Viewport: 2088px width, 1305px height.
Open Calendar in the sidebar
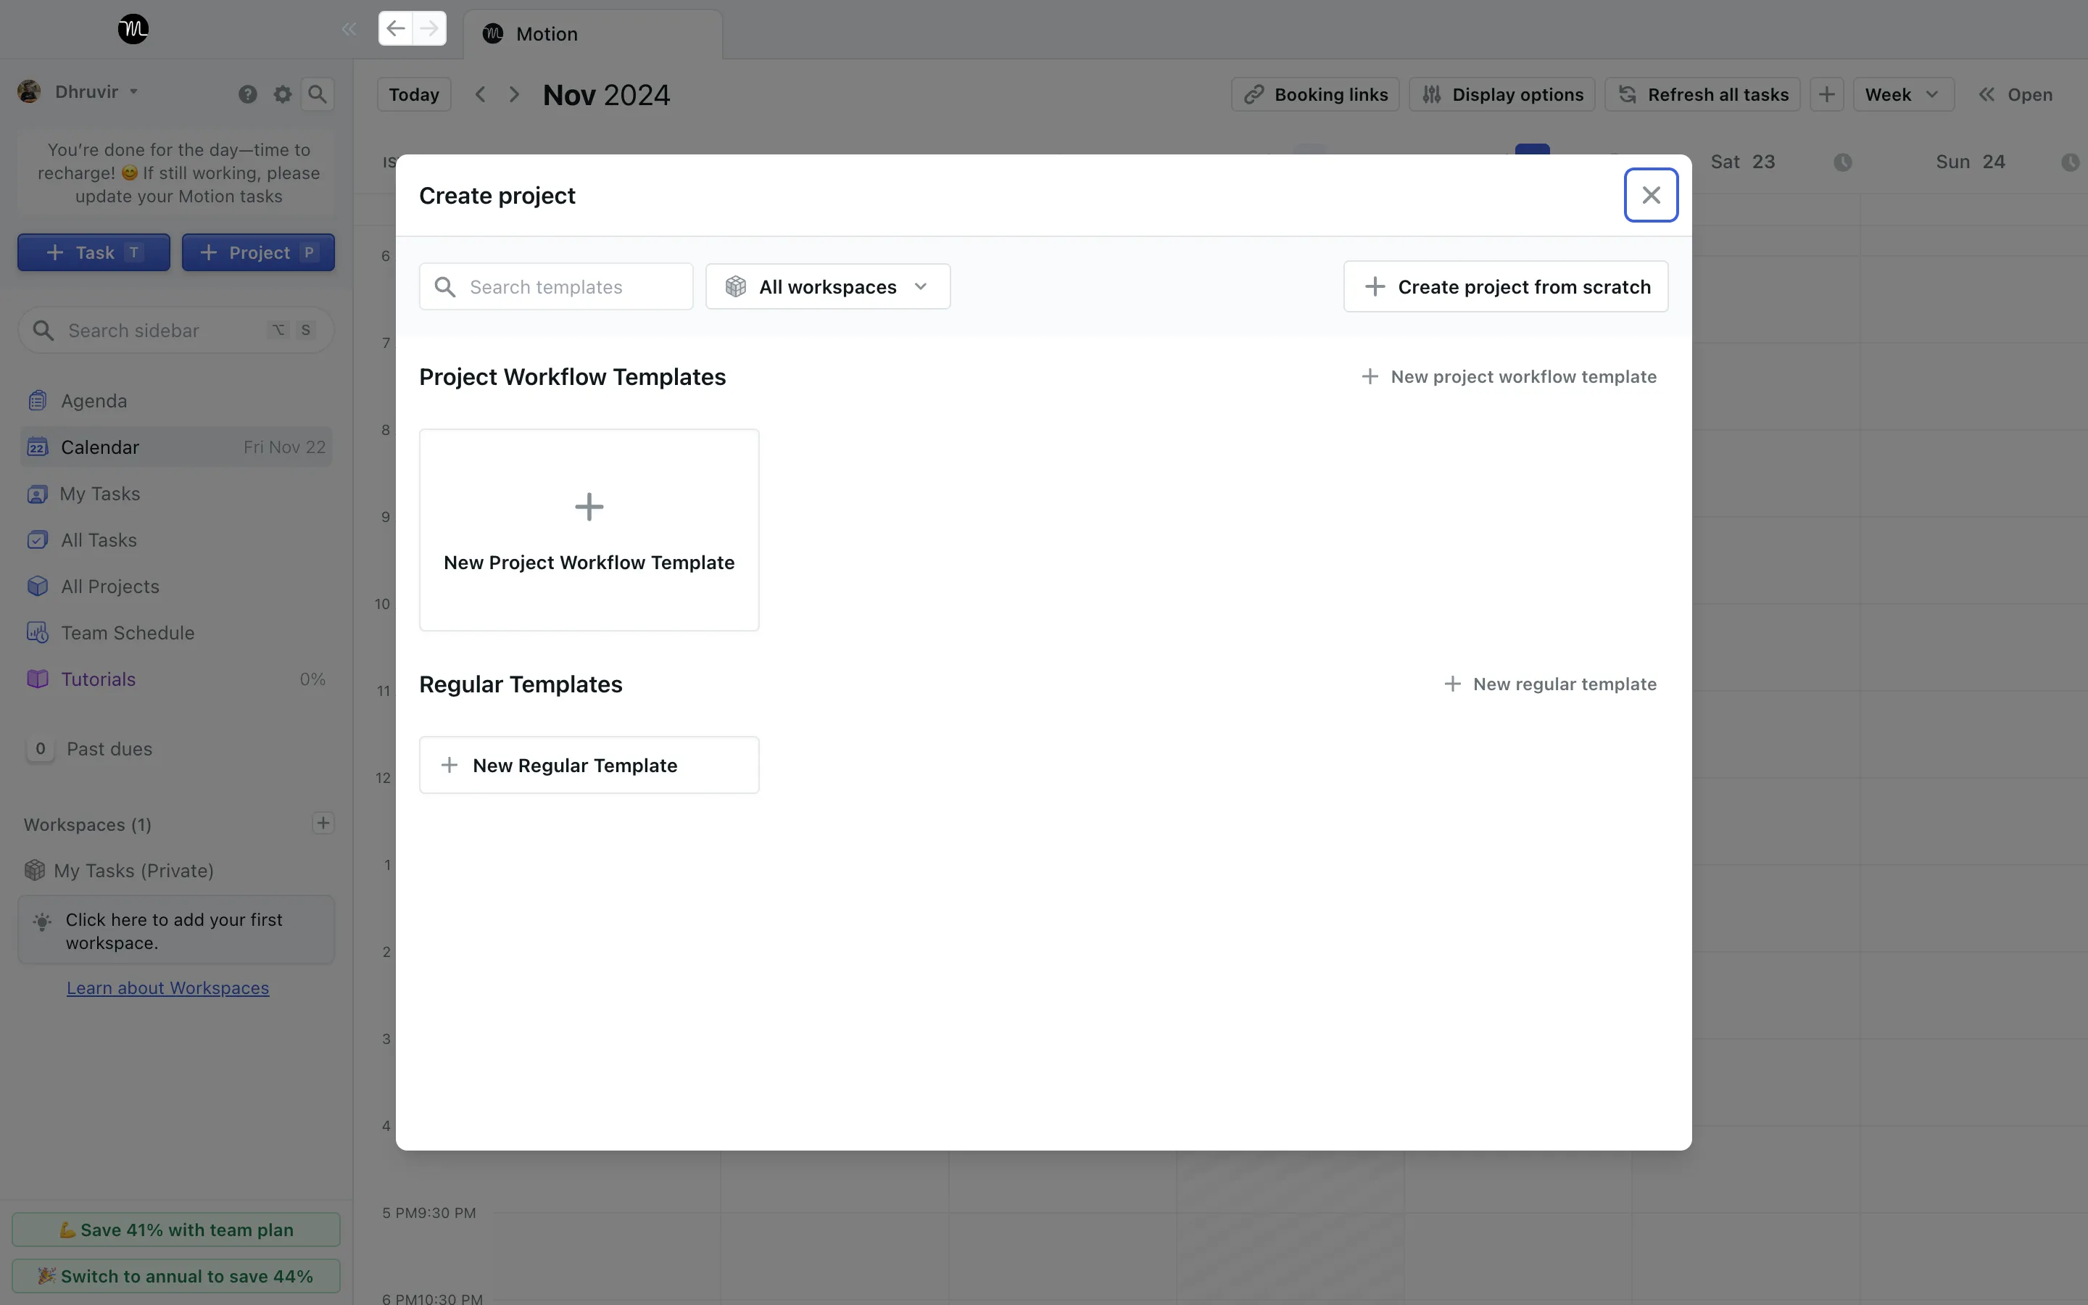(x=176, y=447)
